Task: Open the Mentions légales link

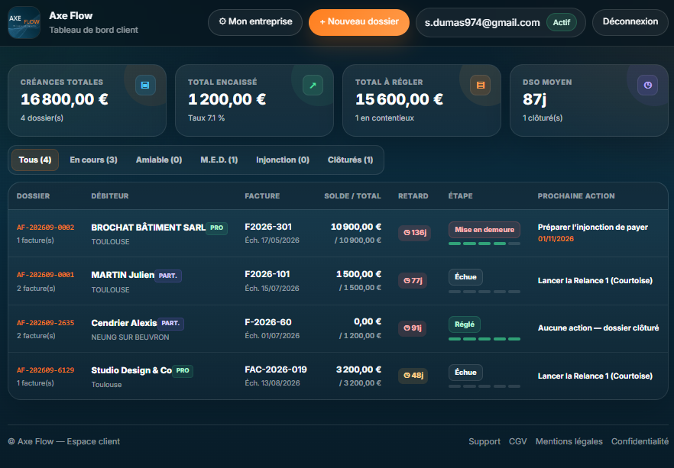Action: (569, 441)
